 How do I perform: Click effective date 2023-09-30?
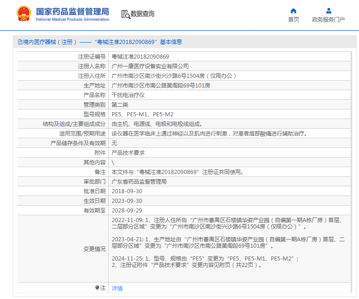point(127,201)
